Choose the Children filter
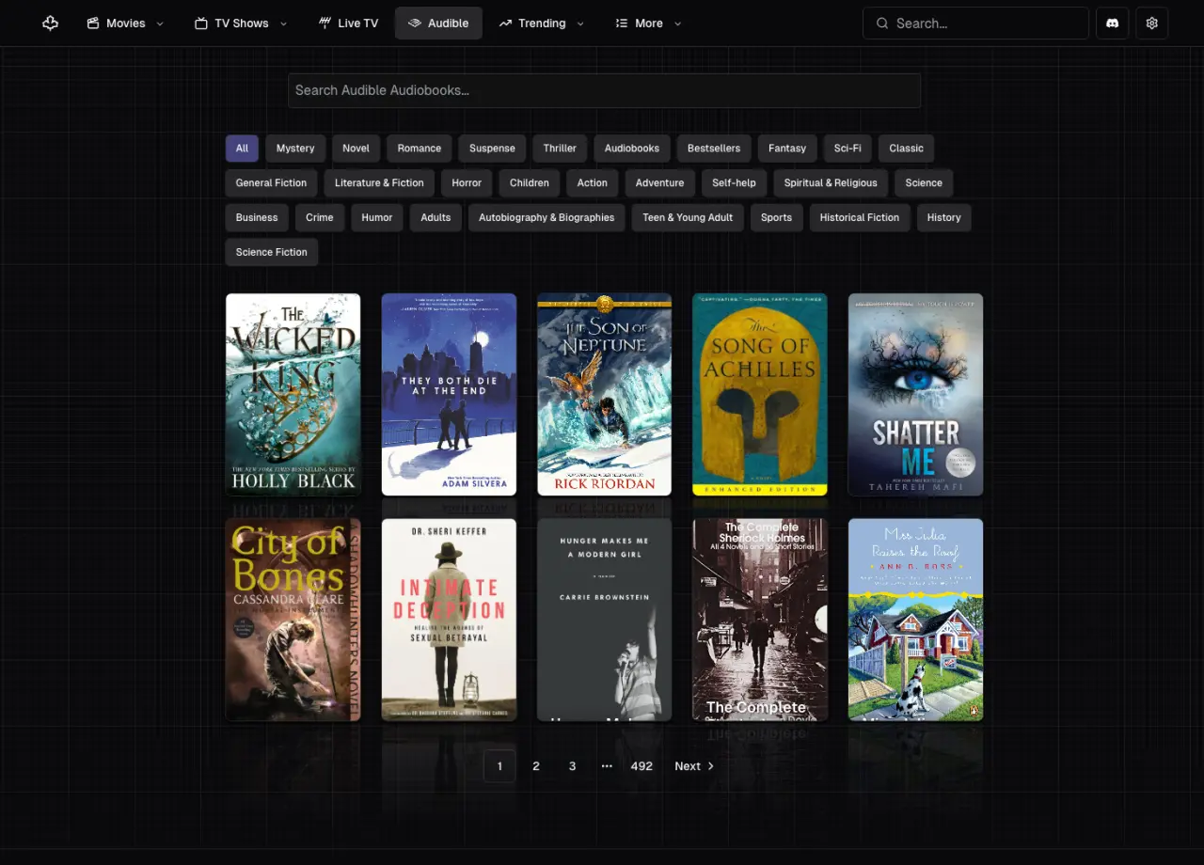 (530, 183)
